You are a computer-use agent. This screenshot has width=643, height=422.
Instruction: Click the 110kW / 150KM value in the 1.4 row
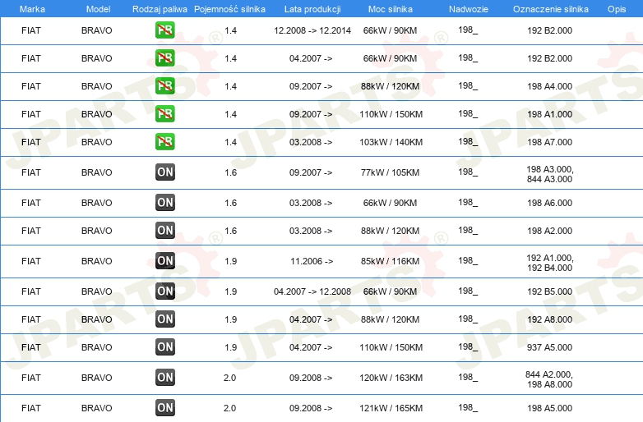(391, 114)
